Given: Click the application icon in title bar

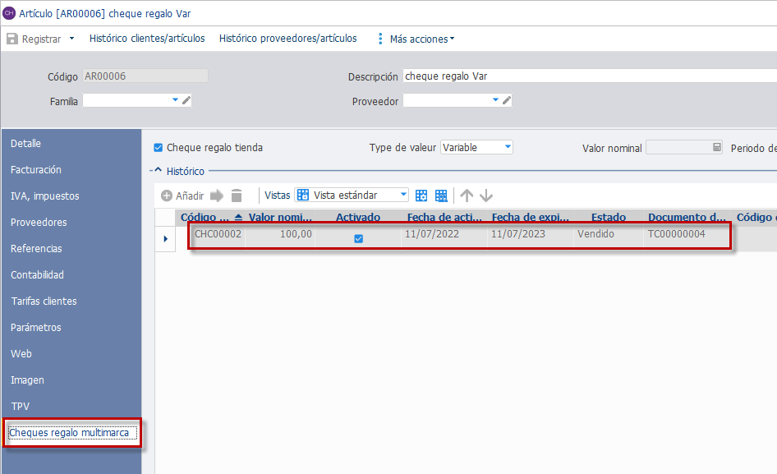Looking at the screenshot, I should tap(9, 13).
